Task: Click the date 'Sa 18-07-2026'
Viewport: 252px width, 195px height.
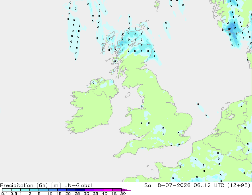Action: (x=167, y=185)
